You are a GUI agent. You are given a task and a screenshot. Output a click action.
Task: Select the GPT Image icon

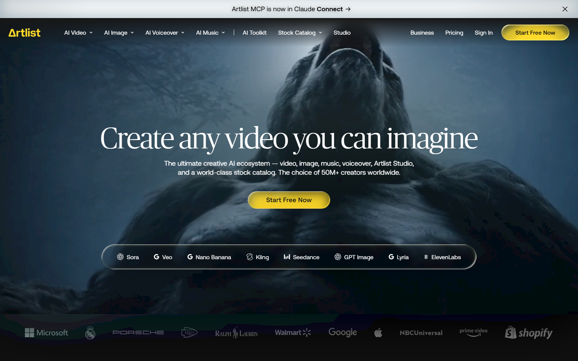[338, 257]
